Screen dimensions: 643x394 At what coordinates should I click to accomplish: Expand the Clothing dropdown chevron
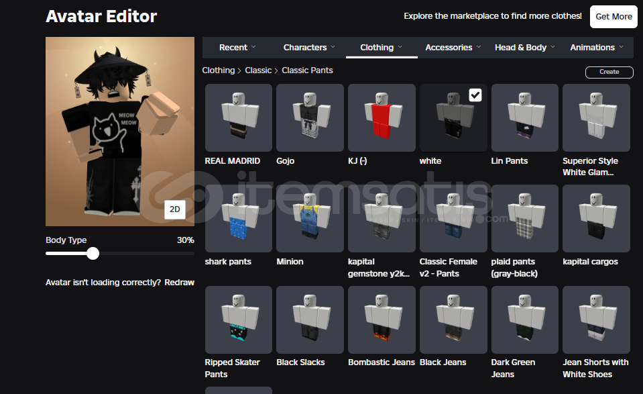click(400, 47)
